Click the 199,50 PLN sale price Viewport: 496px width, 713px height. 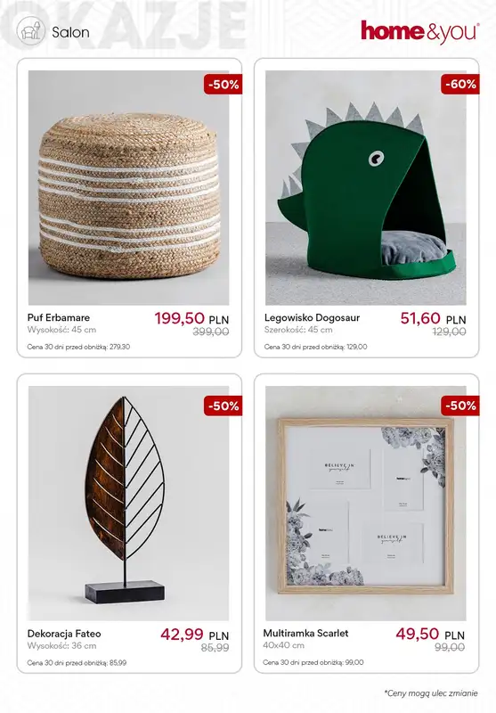(x=191, y=318)
